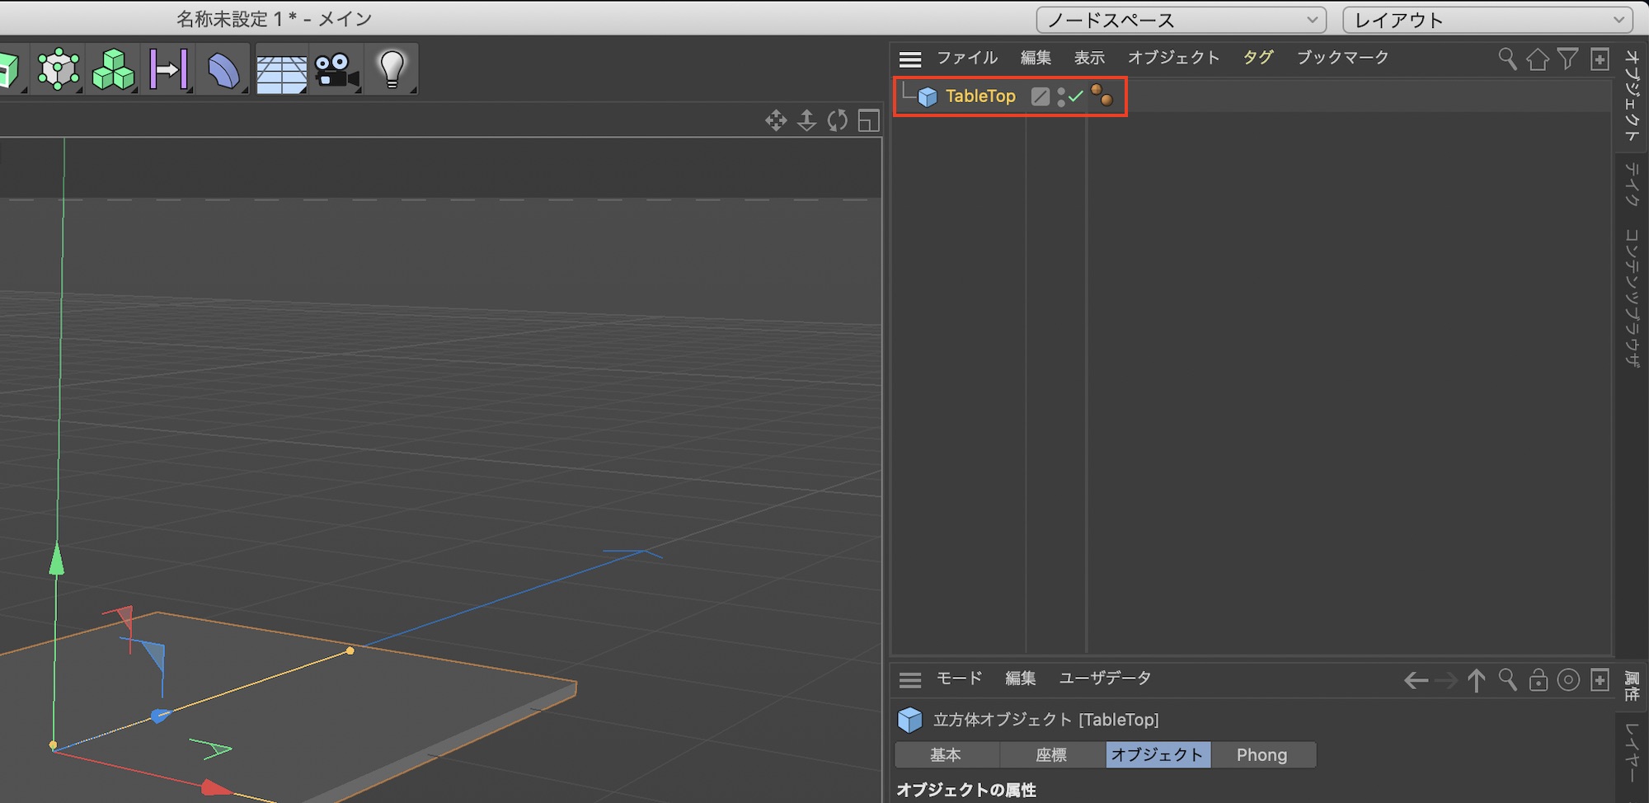Click the green cubes cloner icon

pyautogui.click(x=114, y=69)
